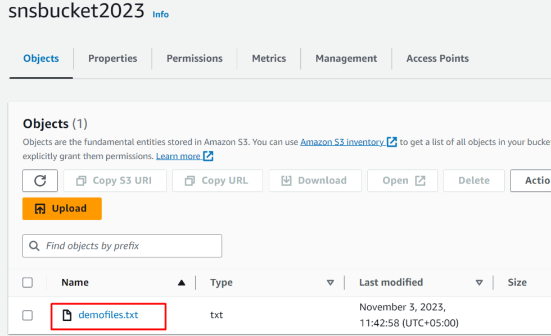Click the refresh objects icon
The image size is (551, 336).
coord(40,181)
